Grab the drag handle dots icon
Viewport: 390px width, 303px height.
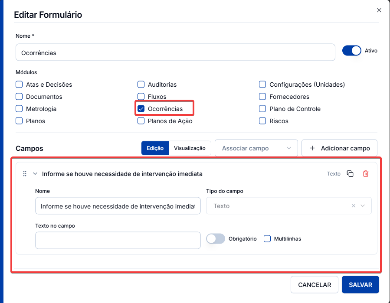pyautogui.click(x=25, y=174)
